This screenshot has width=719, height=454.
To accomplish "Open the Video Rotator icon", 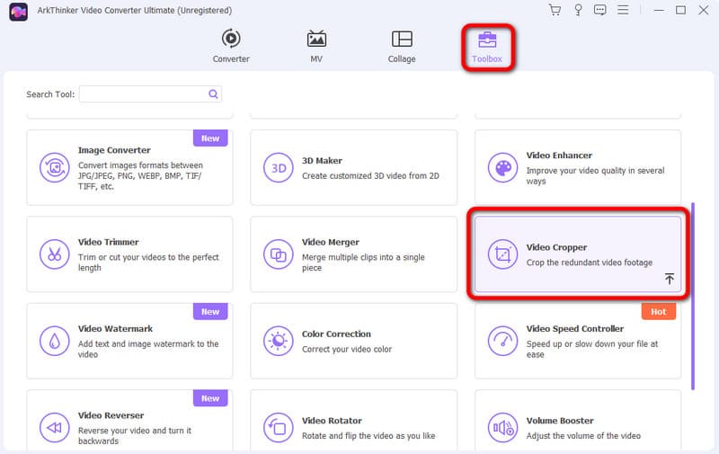I will pyautogui.click(x=279, y=427).
